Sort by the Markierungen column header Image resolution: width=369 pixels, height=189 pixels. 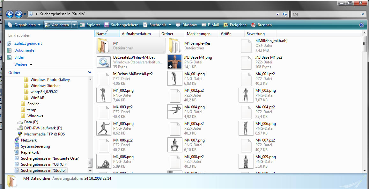(202, 33)
